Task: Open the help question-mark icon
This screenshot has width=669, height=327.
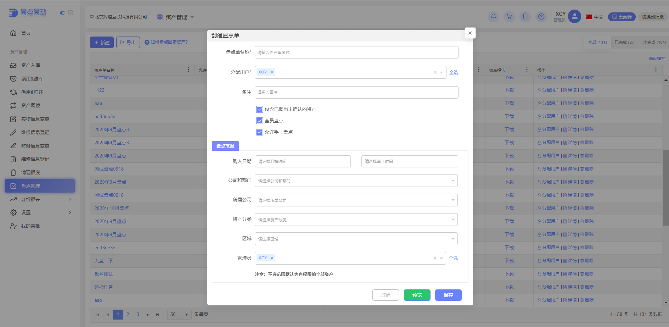Action: coord(541,17)
